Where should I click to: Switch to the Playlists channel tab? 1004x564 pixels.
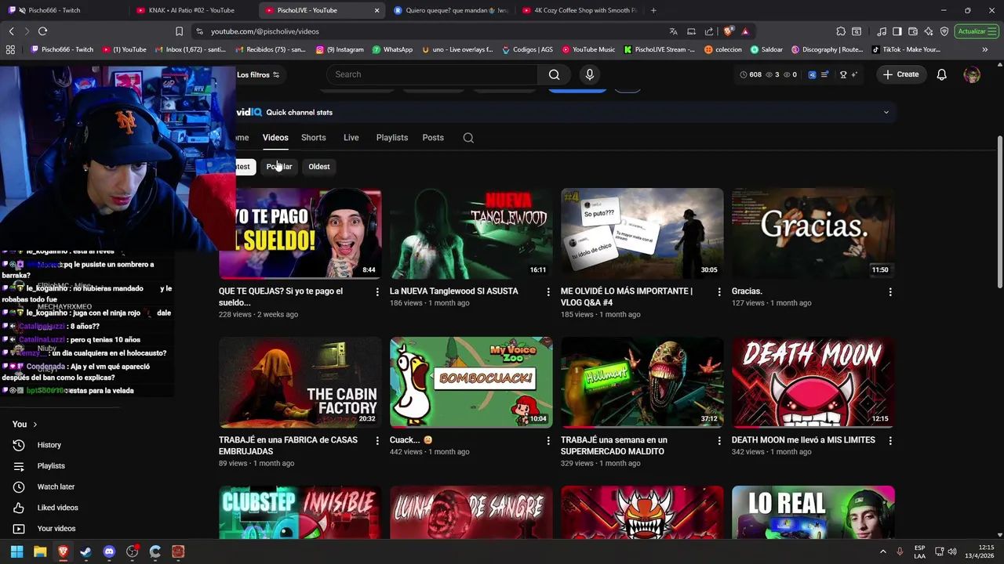point(391,138)
